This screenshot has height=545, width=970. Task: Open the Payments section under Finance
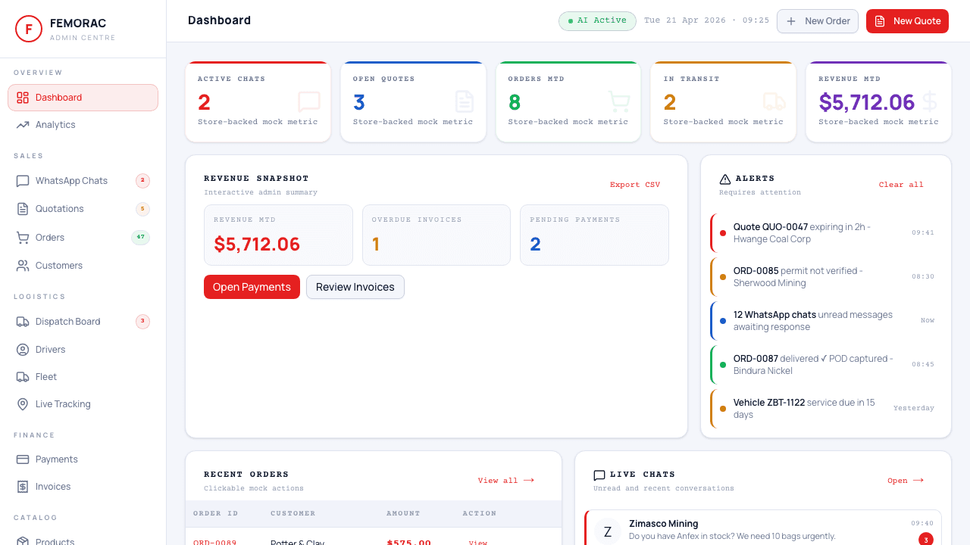click(57, 459)
